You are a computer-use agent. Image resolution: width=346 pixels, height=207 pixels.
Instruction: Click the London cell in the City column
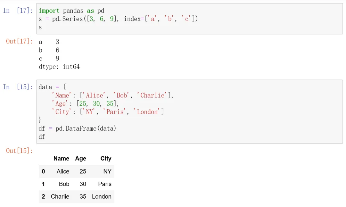[102, 196]
